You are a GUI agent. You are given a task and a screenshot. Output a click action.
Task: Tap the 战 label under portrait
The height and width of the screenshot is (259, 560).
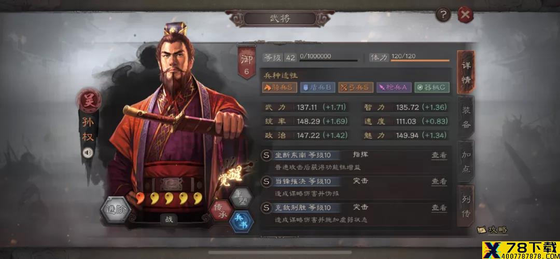(x=169, y=219)
